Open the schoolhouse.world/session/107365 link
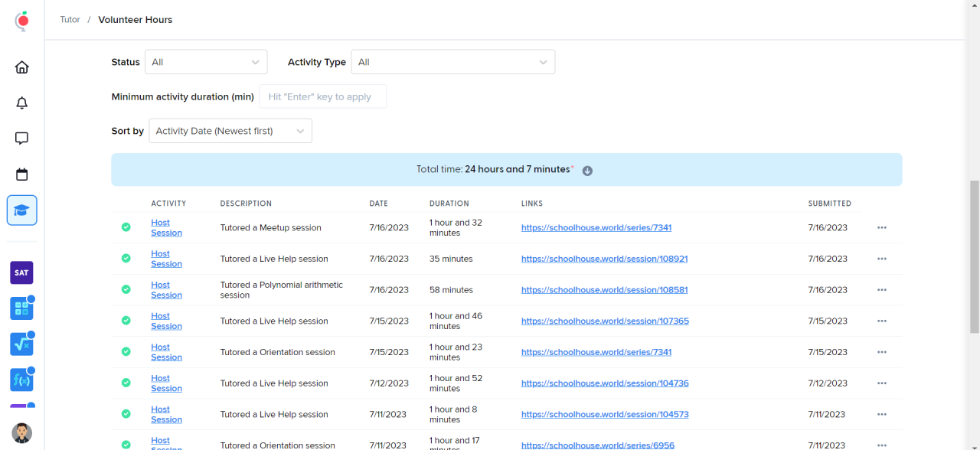 (x=605, y=321)
